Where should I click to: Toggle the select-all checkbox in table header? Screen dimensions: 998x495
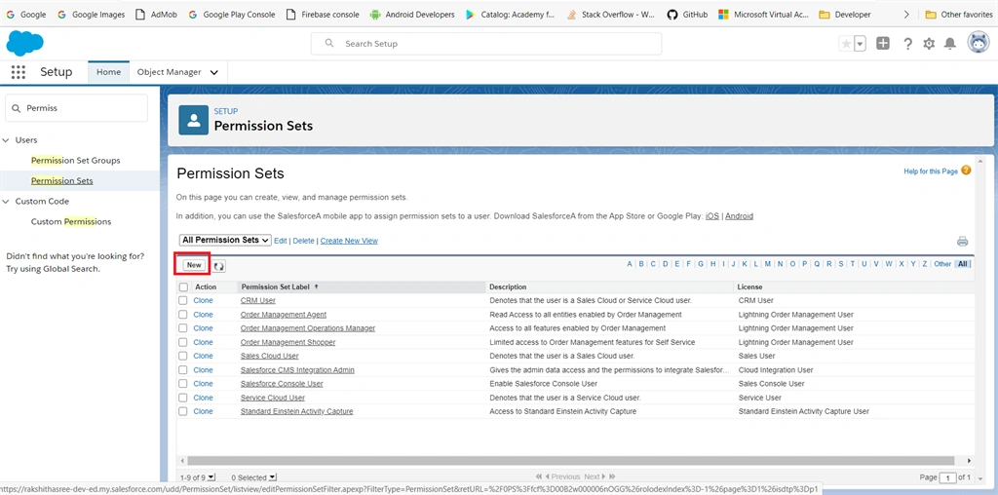183,286
